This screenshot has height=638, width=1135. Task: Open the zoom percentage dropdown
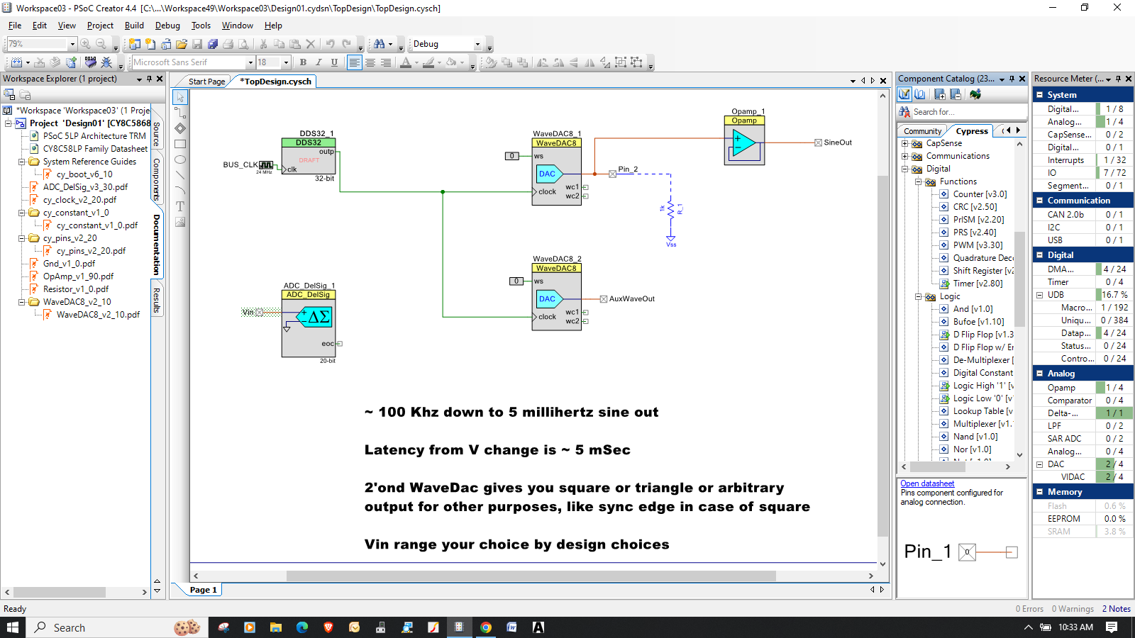coord(72,44)
